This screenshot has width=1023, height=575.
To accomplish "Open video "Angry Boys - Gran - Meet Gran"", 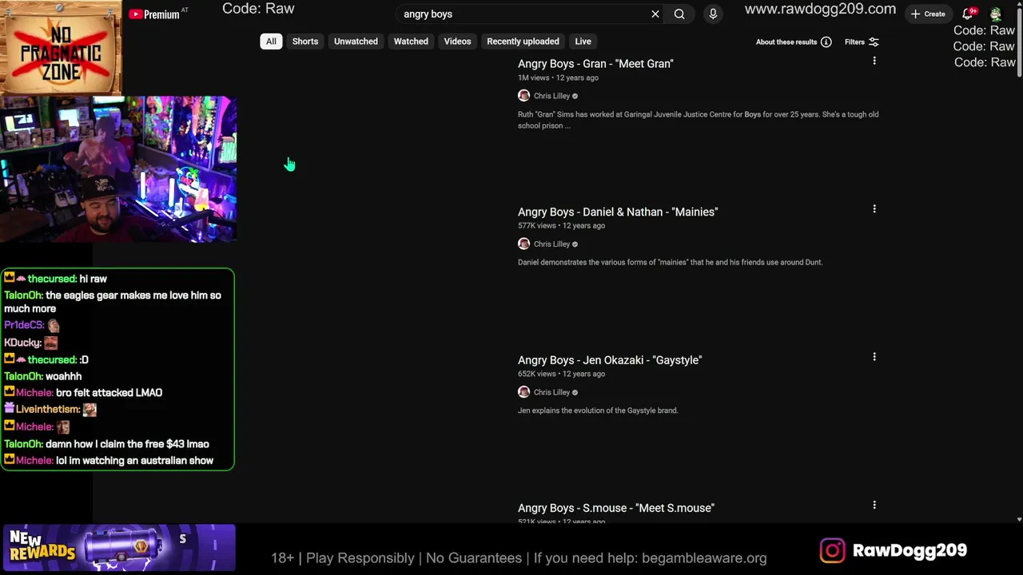I will pyautogui.click(x=595, y=64).
